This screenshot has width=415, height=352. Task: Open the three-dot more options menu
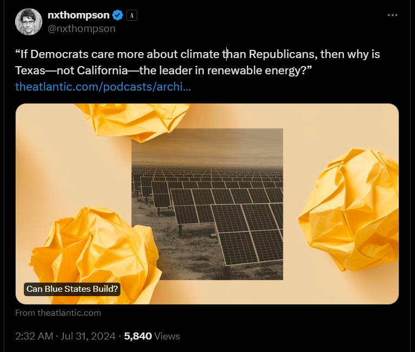[393, 15]
